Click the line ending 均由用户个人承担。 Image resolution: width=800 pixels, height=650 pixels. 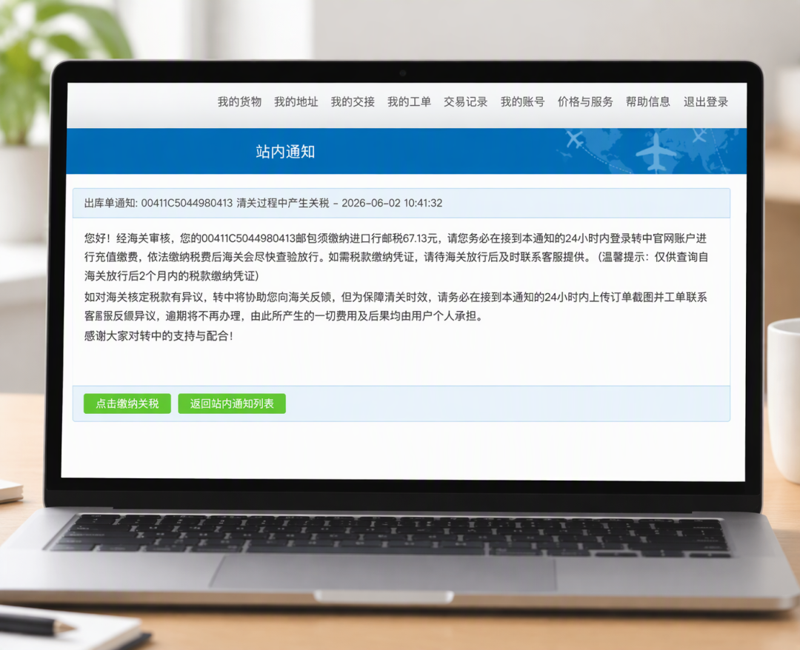pos(284,316)
